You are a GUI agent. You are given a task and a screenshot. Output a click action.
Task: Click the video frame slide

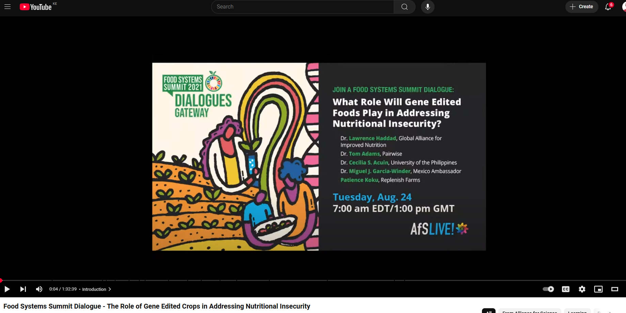tap(319, 156)
